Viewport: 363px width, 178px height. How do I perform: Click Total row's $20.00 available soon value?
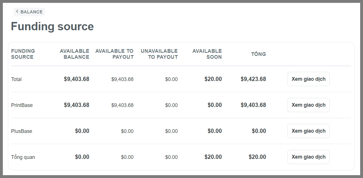(213, 79)
